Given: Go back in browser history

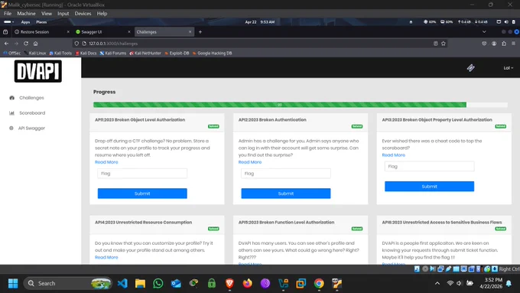Looking at the screenshot, I should [x=6, y=44].
